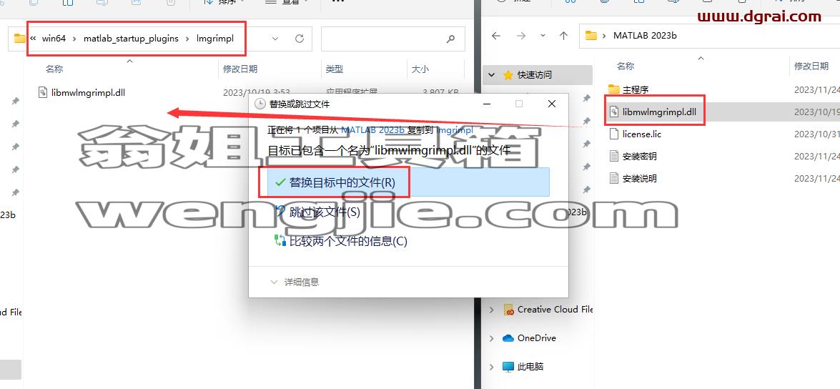The height and width of the screenshot is (389, 840).
Task: Open the MATLAB 2023b link in dialog
Action: click(x=373, y=130)
